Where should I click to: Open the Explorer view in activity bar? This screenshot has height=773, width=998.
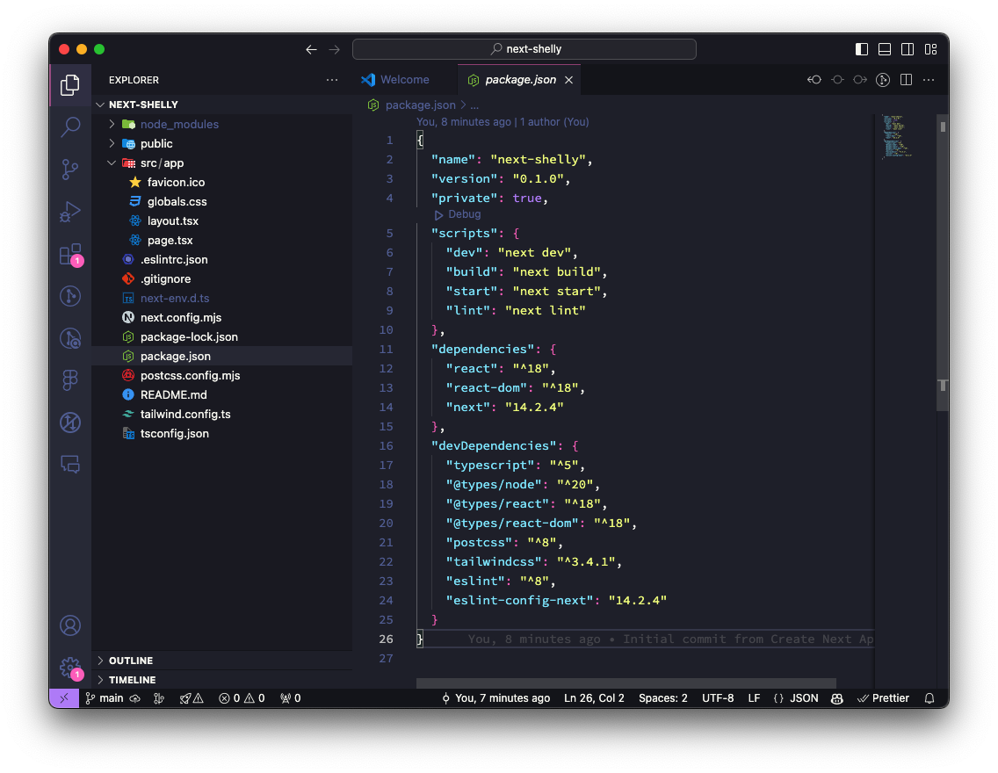[70, 85]
